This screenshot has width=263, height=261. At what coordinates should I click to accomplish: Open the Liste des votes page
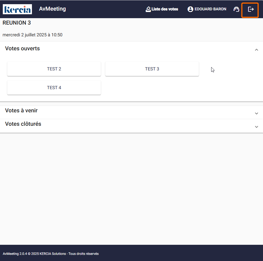(165, 9)
